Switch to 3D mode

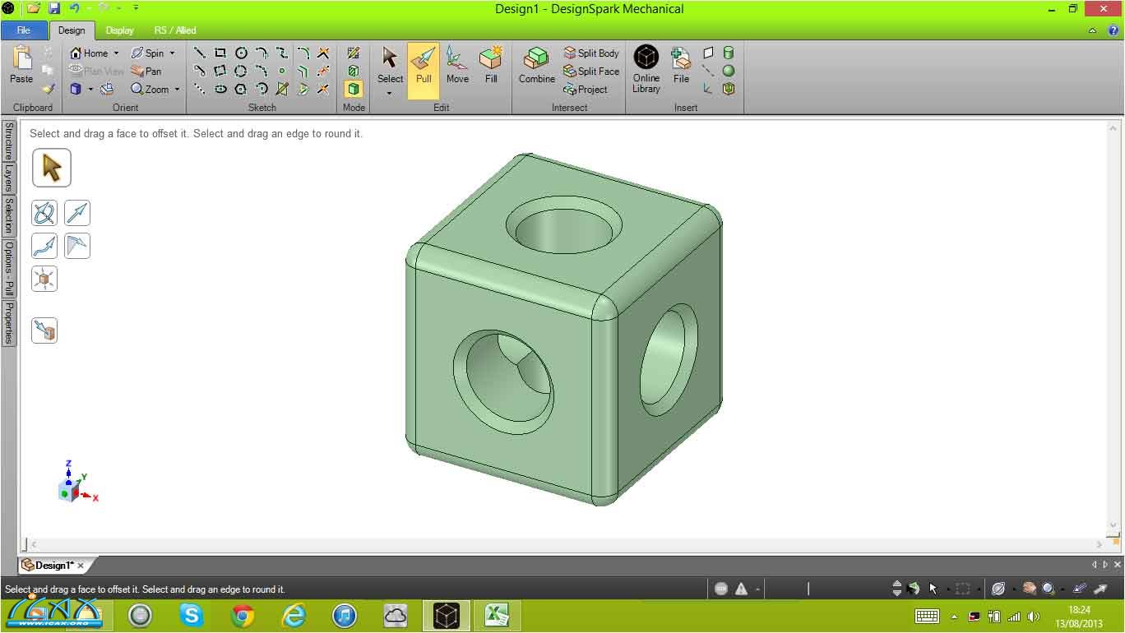click(354, 89)
